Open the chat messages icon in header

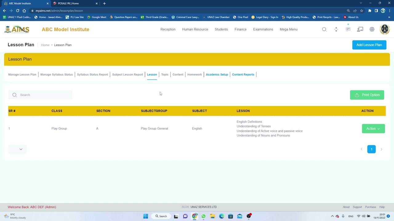(x=348, y=29)
